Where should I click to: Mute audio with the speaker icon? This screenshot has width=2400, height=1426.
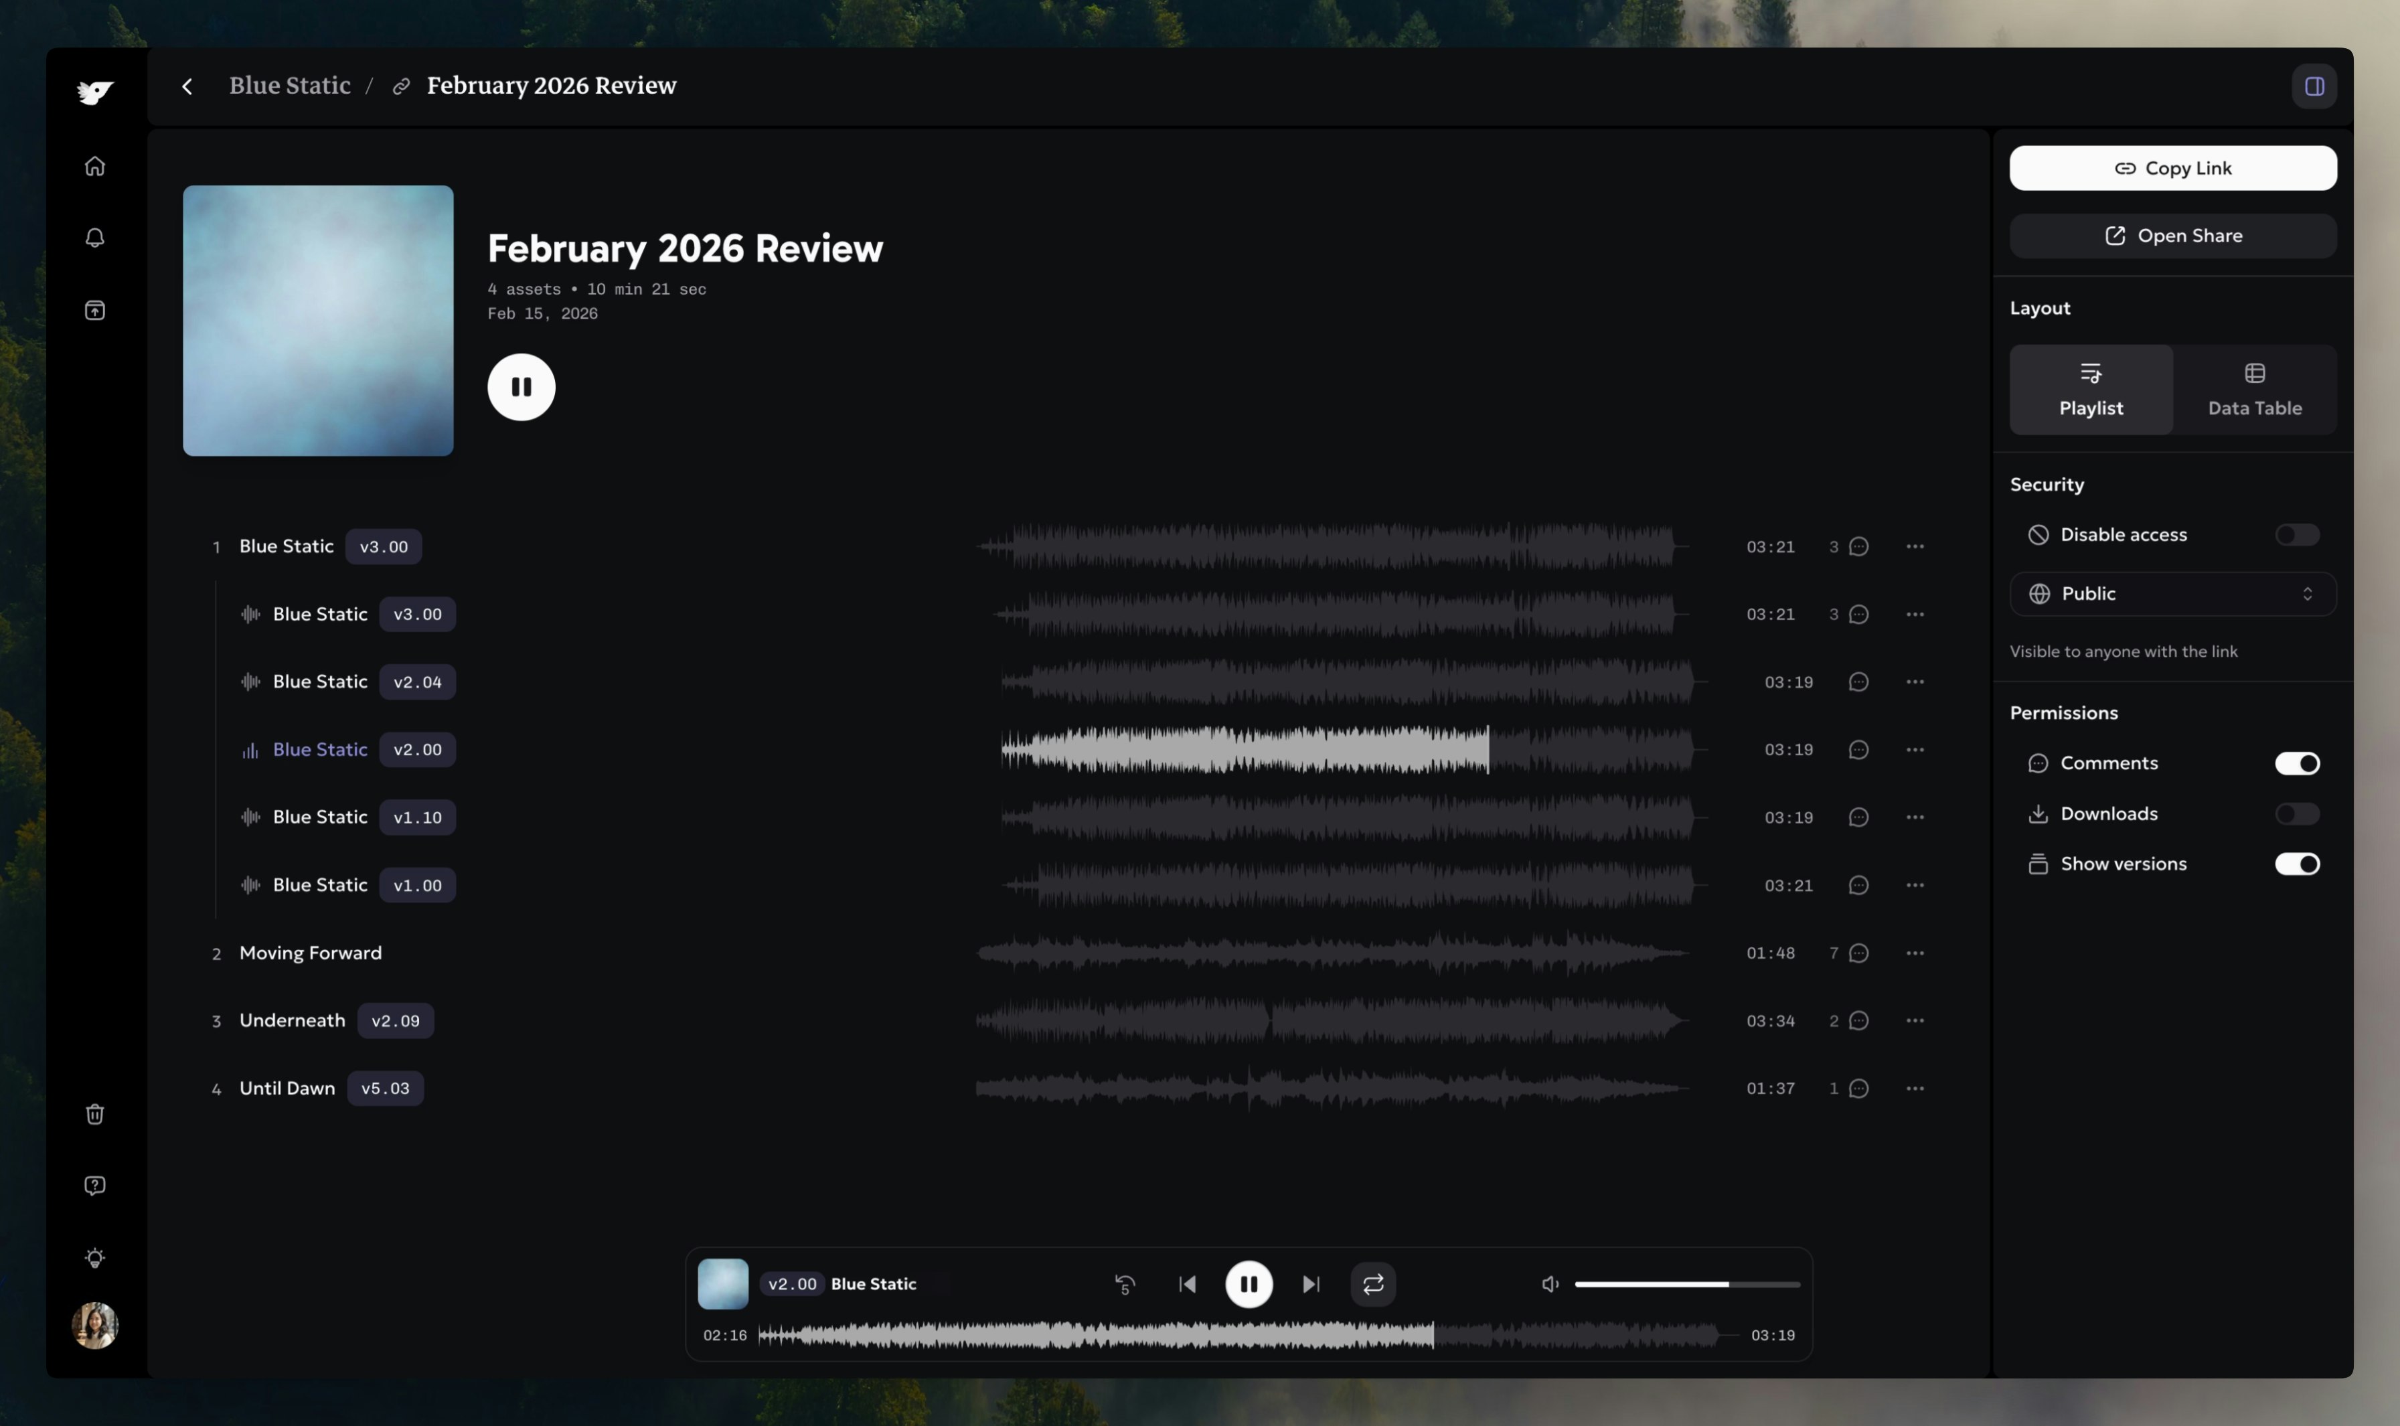coord(1550,1285)
